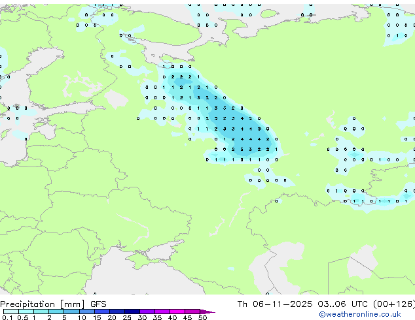Screen dimensions: 415x320
Task: Click the date '06-11-2025'
Action: (282, 304)
